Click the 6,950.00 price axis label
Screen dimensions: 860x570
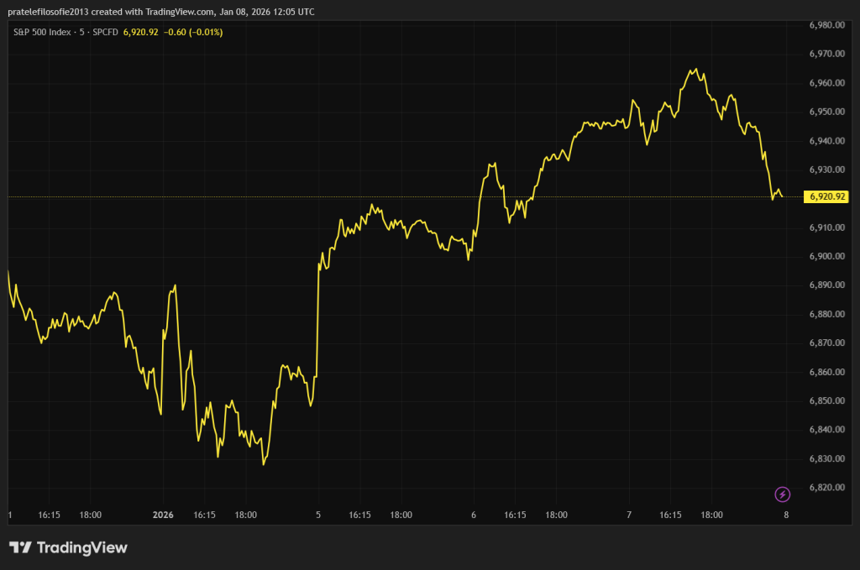pyautogui.click(x=826, y=112)
